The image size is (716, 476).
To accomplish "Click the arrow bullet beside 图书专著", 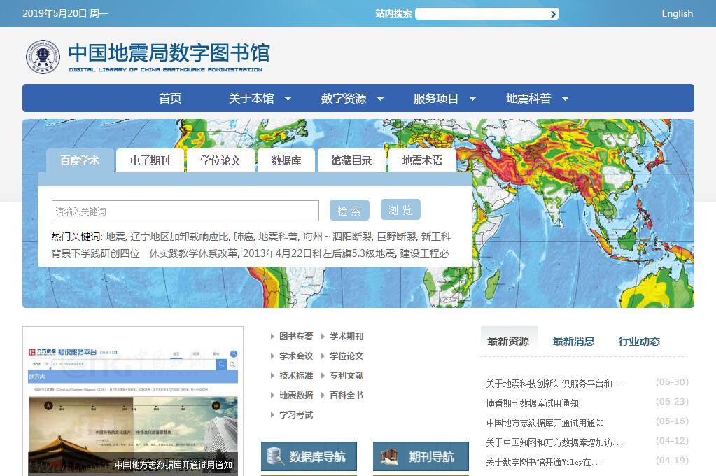I will pyautogui.click(x=272, y=337).
